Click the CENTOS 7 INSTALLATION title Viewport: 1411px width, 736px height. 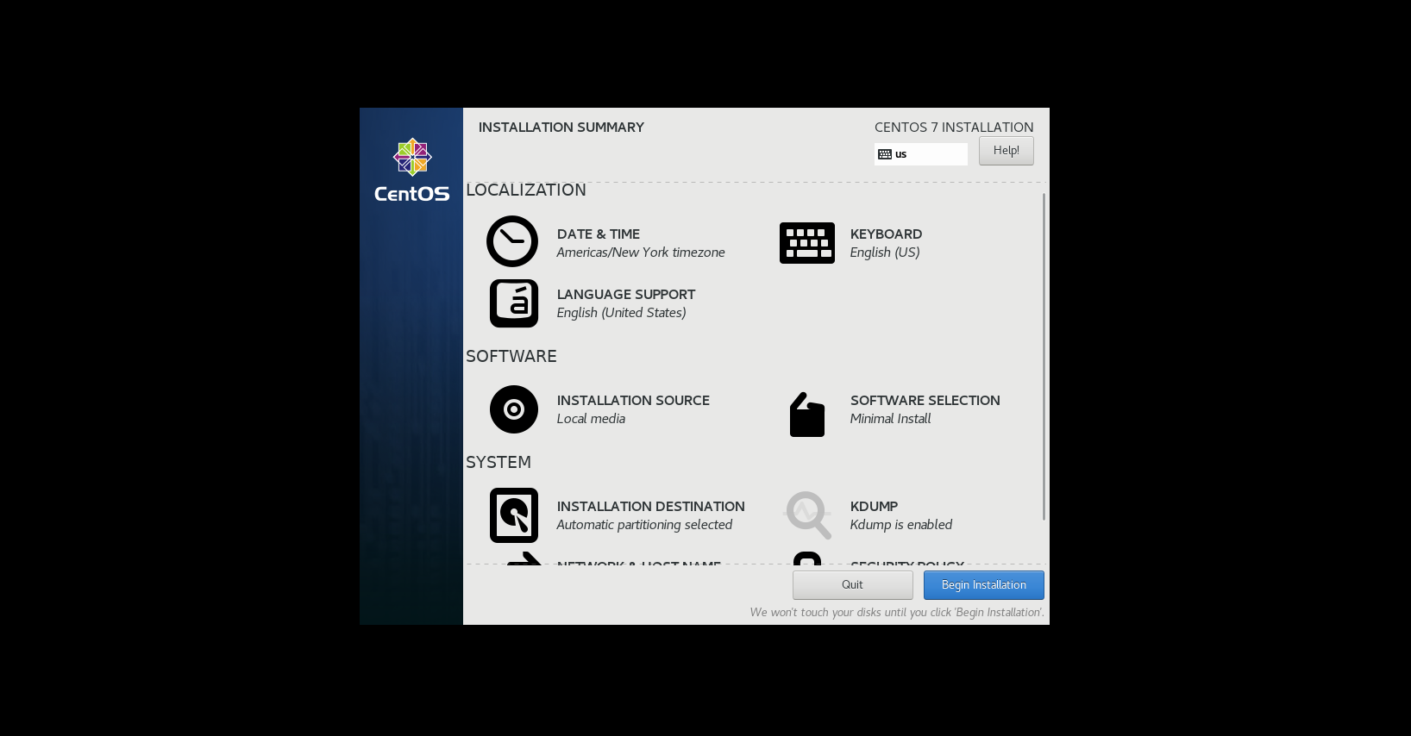(954, 128)
